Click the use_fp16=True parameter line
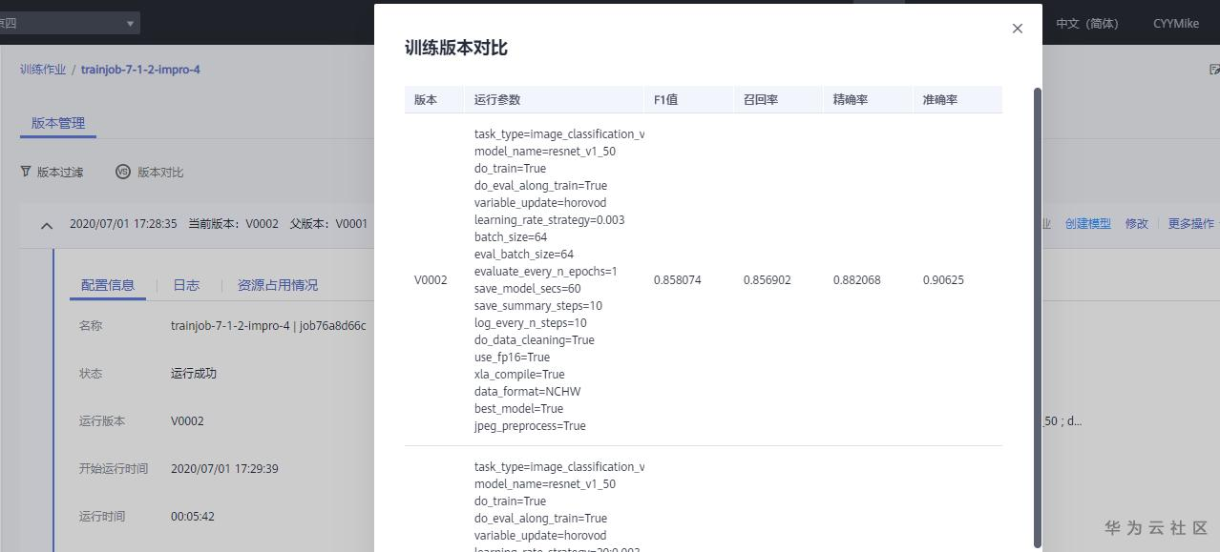Image resolution: width=1220 pixels, height=552 pixels. tap(512, 358)
